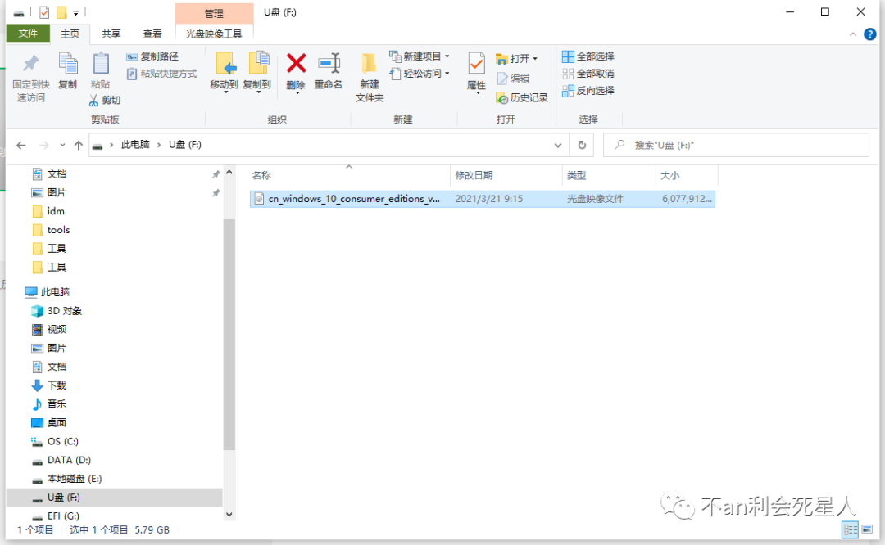Open Help question mark icon
The width and height of the screenshot is (885, 545).
[x=870, y=34]
